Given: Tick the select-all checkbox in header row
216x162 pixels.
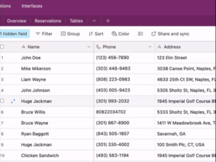Looking at the screenshot, I should pos(2,47).
